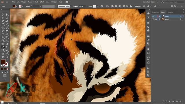Select the Lasso tool
The height and width of the screenshot is (104, 185).
coord(7,18)
